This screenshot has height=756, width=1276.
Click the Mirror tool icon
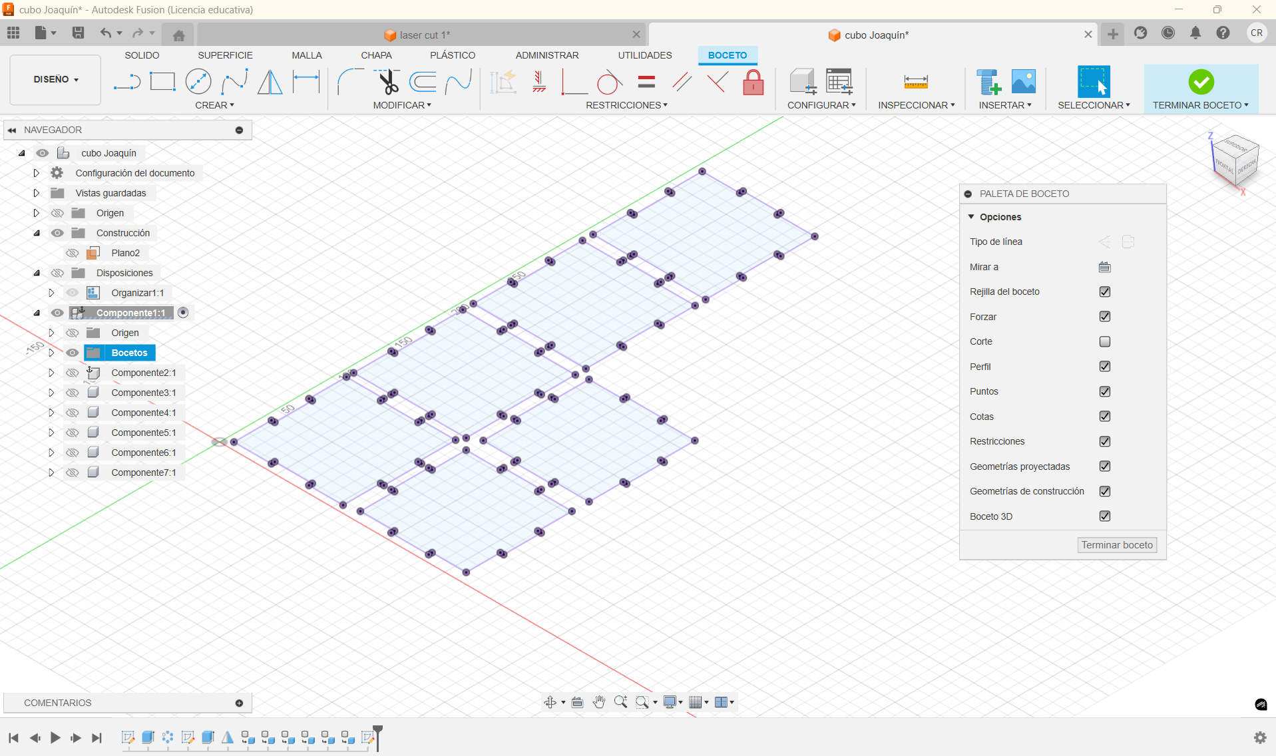click(270, 82)
